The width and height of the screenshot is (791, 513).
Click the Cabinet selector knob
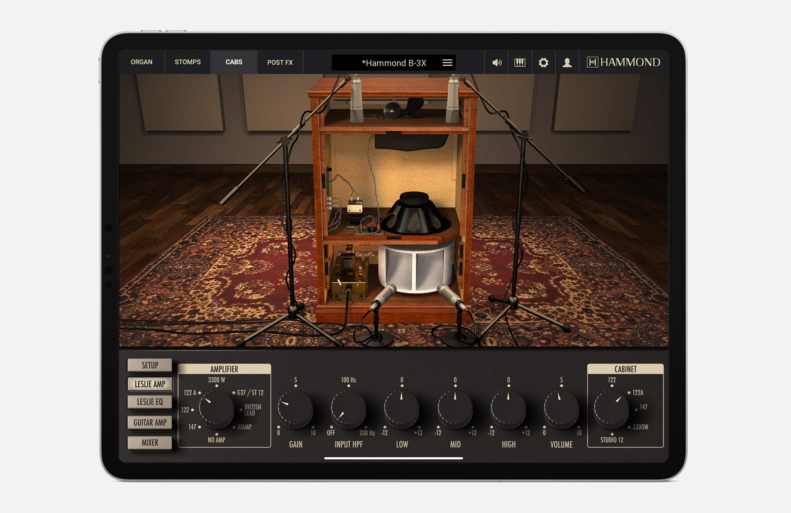(x=611, y=409)
